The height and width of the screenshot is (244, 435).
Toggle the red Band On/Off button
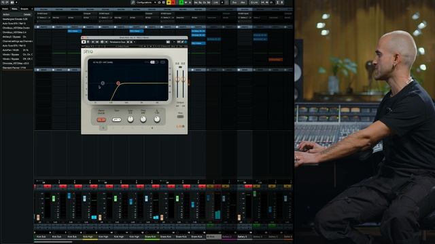coord(101,120)
